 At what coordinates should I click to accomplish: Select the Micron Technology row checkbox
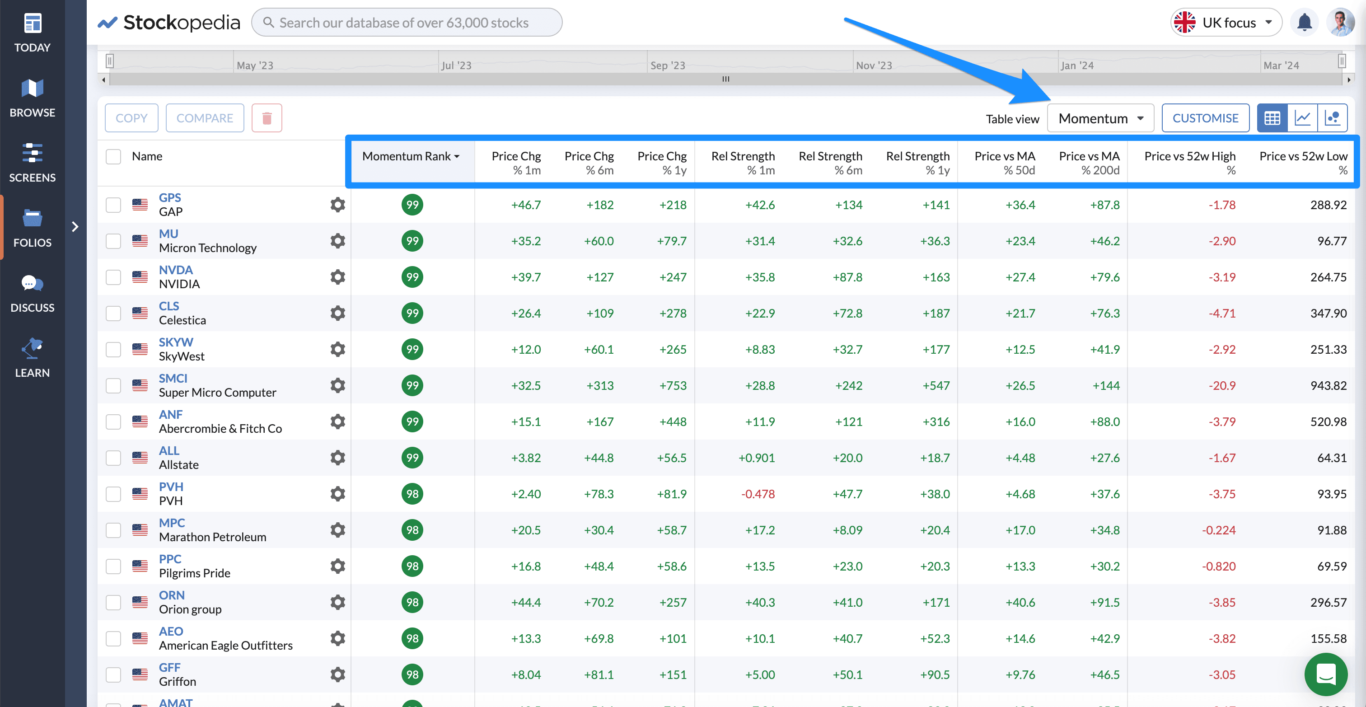coord(113,241)
